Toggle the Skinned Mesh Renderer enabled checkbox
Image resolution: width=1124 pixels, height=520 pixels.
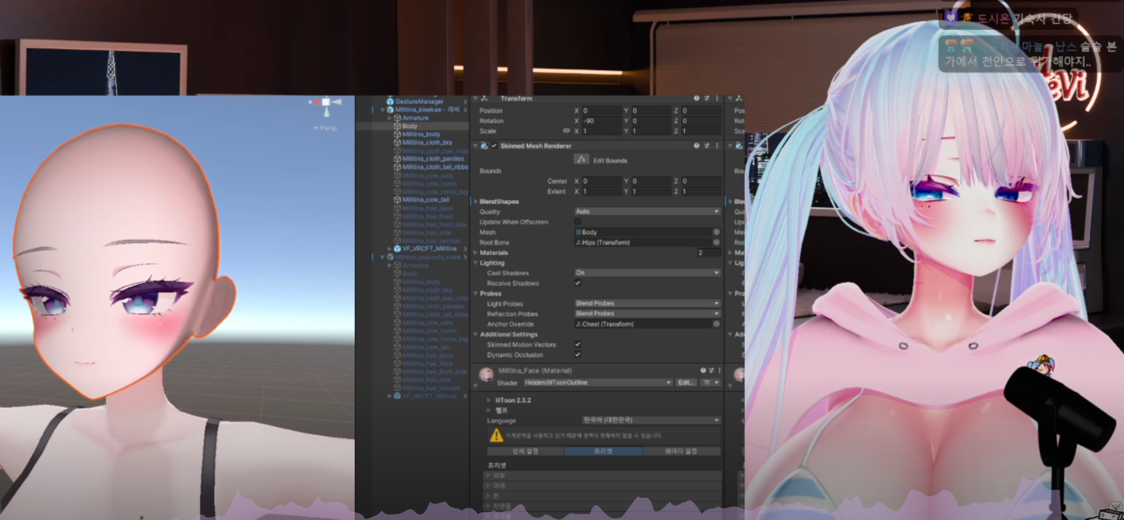[x=494, y=146]
